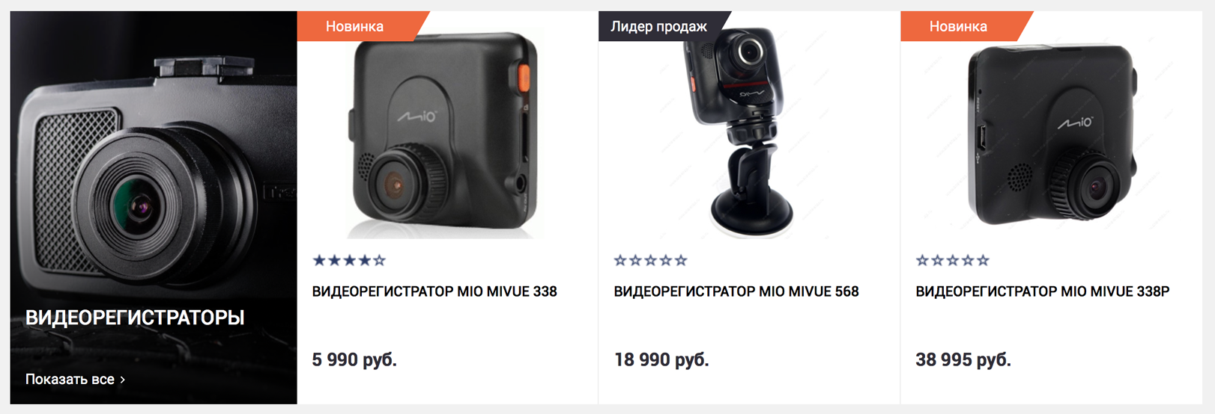Open the ВИДЕОРЕГИСТРАТОРЫ category heading

click(135, 318)
